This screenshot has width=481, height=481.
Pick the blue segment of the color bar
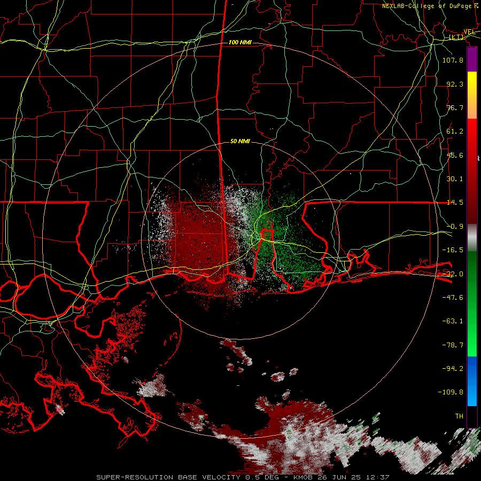click(472, 381)
